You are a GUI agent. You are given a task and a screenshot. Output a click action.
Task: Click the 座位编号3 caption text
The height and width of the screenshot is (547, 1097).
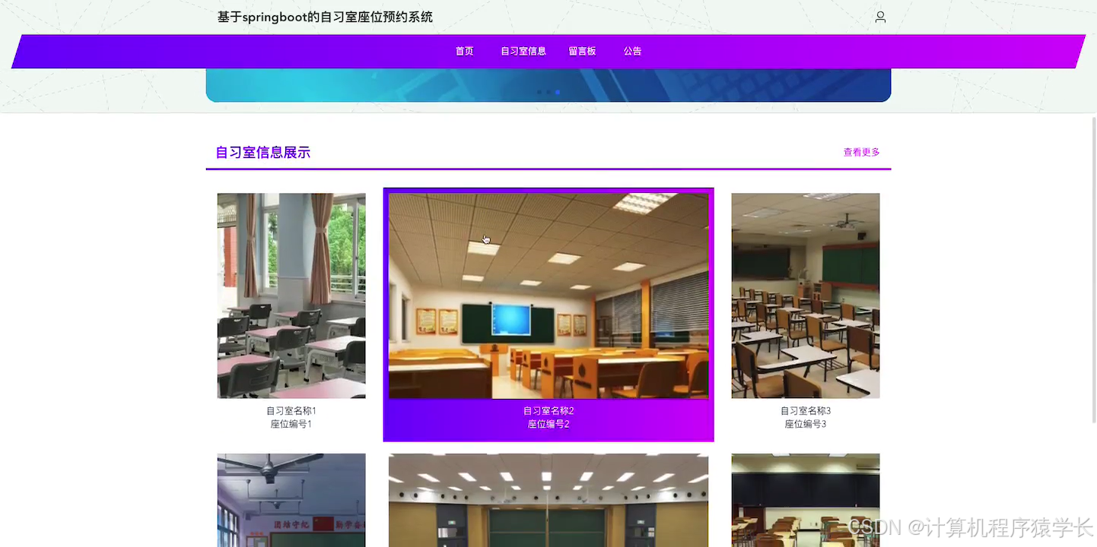pyautogui.click(x=805, y=424)
